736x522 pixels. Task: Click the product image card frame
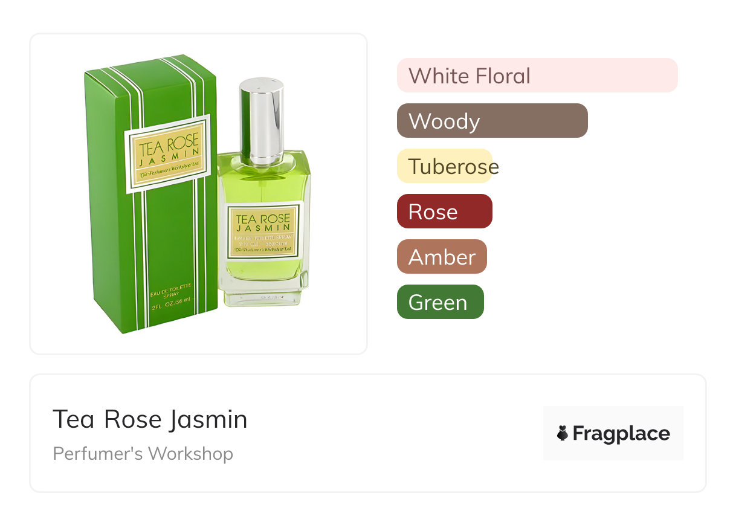coord(199,194)
